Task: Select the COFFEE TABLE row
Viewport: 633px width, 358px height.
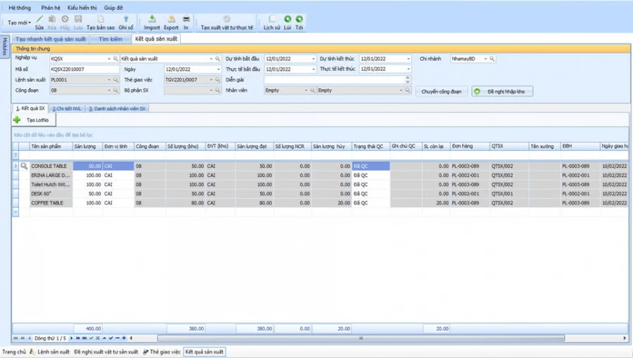Action: 320,203
